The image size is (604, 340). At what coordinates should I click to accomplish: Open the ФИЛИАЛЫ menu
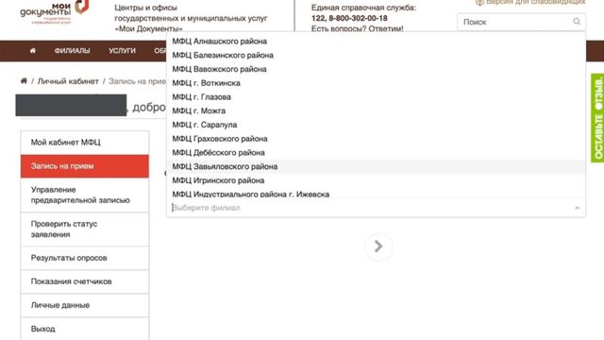click(x=72, y=50)
